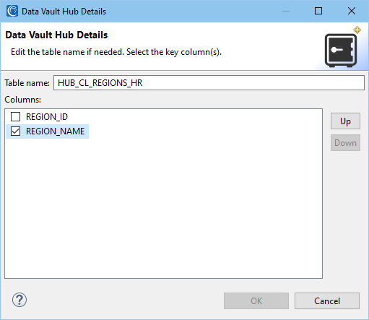Close the dialog with the X button
Image resolution: width=369 pixels, height=320 pixels.
352,11
